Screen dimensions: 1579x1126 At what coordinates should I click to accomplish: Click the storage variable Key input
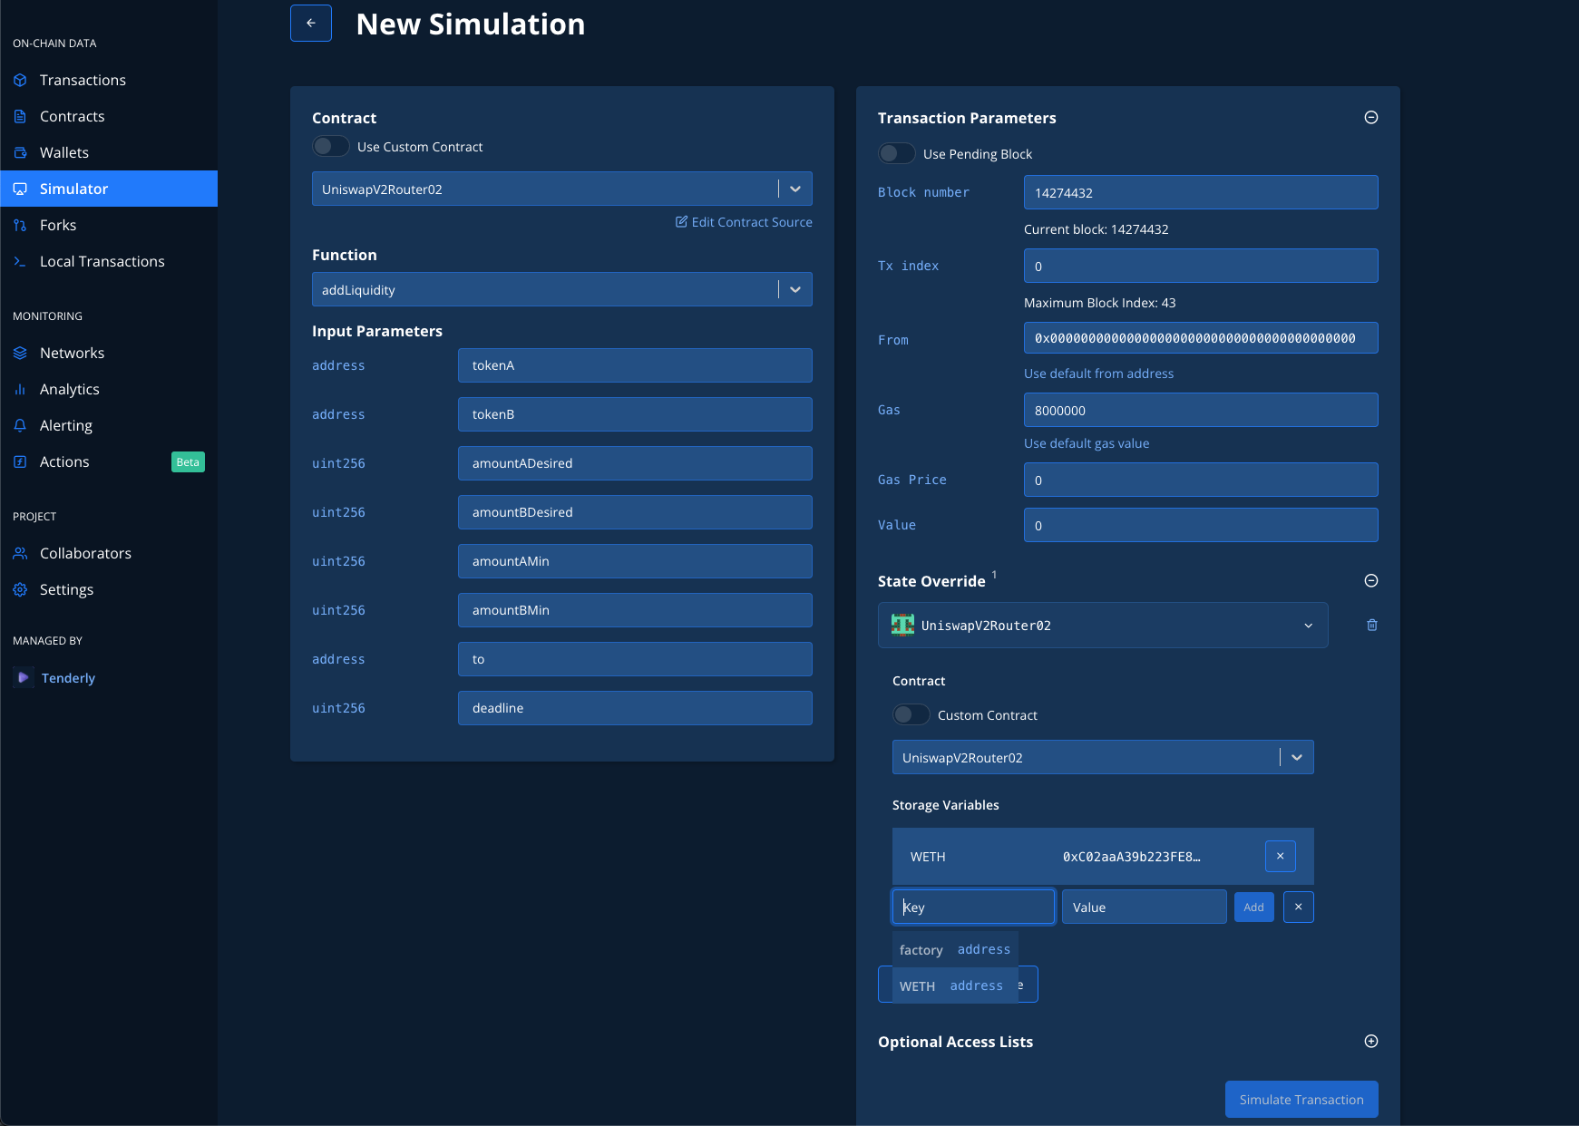pyautogui.click(x=974, y=907)
